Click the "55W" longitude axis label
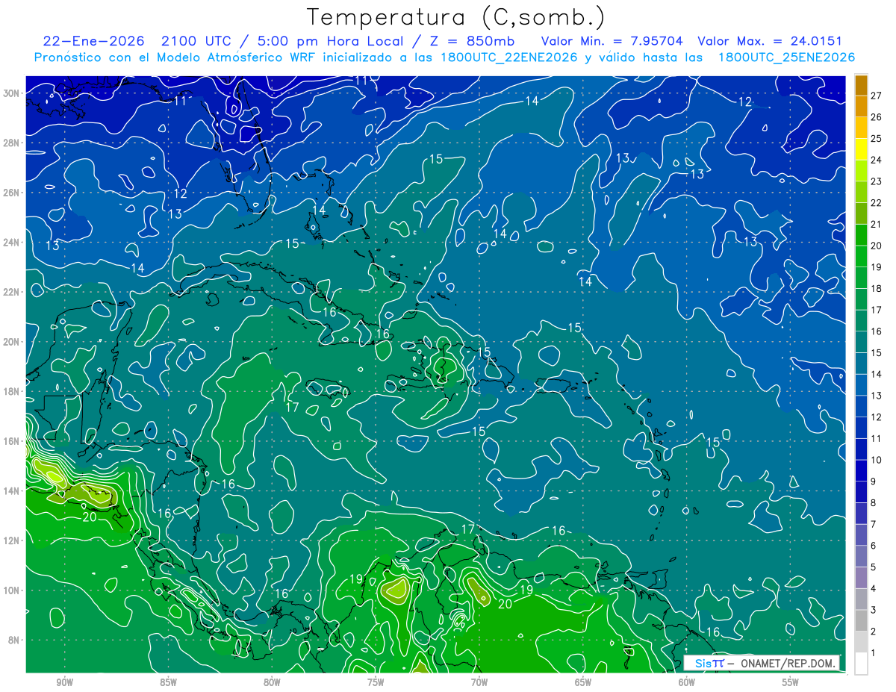896x692 pixels. pyautogui.click(x=791, y=682)
